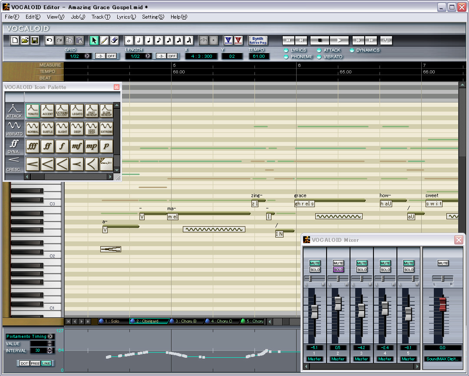Screen dimensions: 469x376
Task: Open the GRID 1/32 dropdown arrow
Action: coord(87,56)
